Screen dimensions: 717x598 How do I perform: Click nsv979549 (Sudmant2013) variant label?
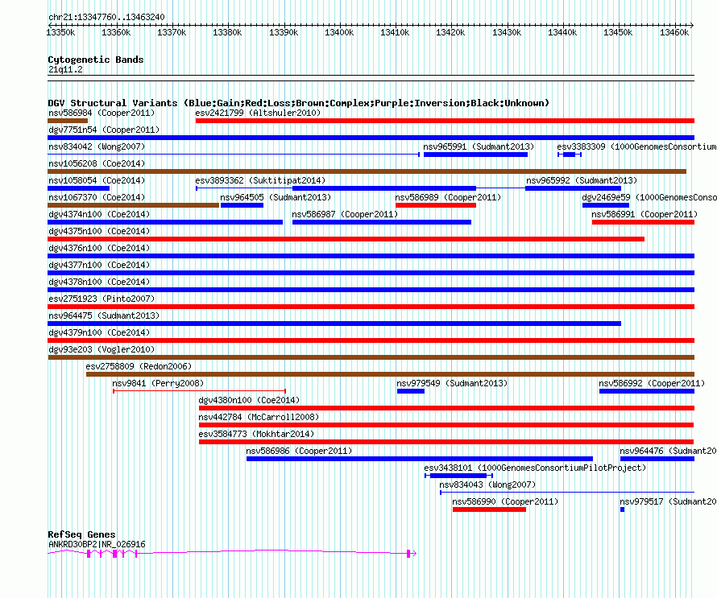coord(452,383)
